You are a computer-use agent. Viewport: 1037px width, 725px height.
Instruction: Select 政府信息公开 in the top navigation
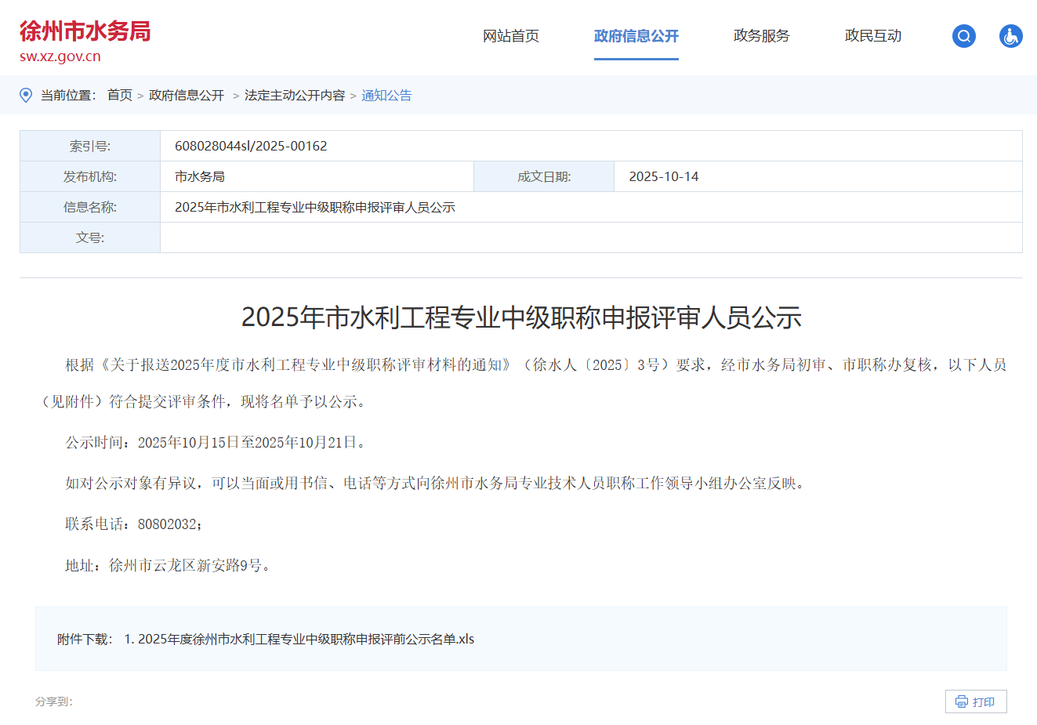pyautogui.click(x=636, y=36)
